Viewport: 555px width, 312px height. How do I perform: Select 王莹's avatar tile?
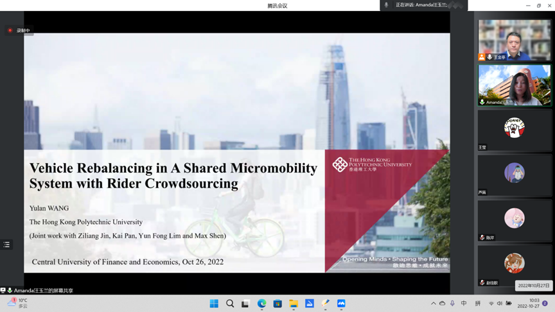[514, 130]
